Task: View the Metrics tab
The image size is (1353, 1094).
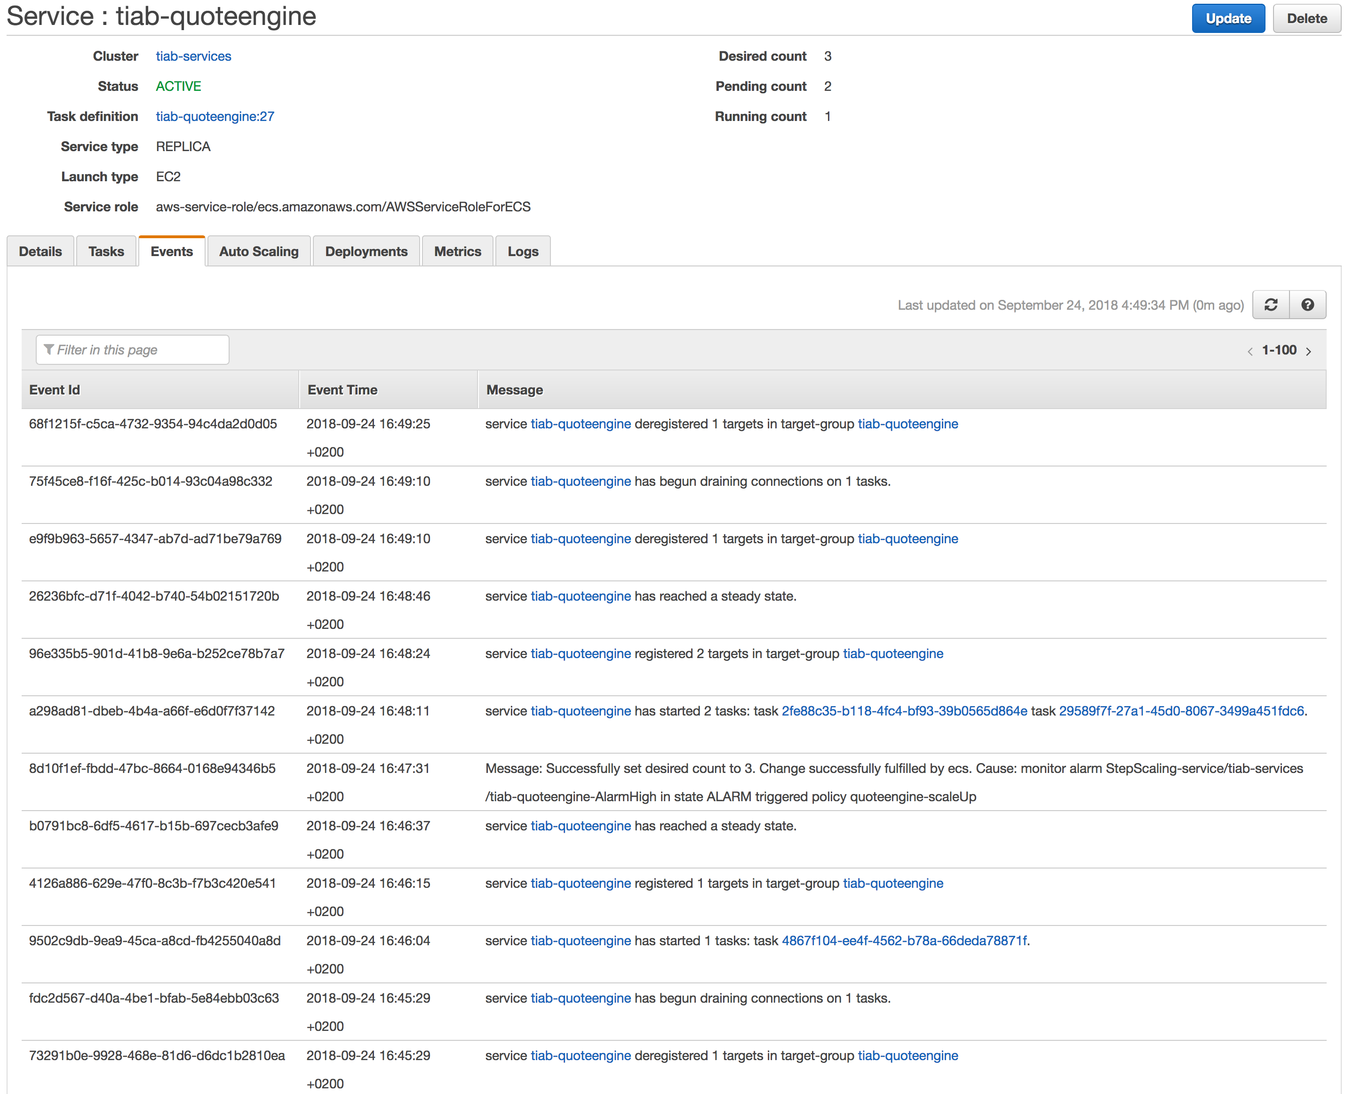Action: pos(458,251)
